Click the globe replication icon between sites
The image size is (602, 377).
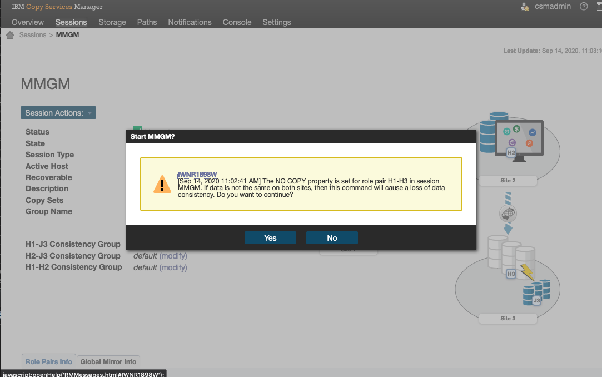pos(508,214)
